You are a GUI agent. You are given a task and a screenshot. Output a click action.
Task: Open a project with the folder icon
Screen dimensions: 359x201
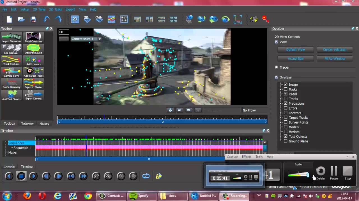21,19
